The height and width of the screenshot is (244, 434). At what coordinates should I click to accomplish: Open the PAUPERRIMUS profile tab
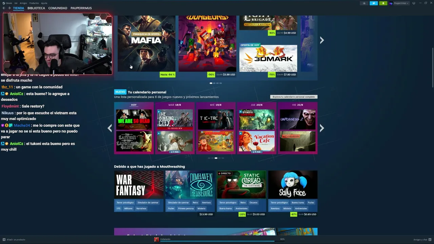81,8
